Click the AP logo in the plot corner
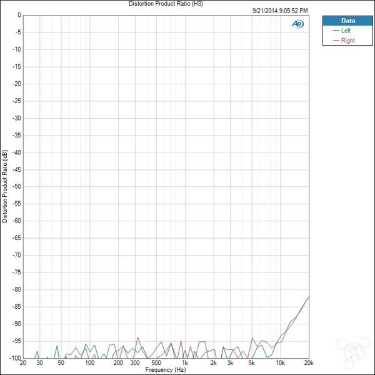 tap(297, 24)
